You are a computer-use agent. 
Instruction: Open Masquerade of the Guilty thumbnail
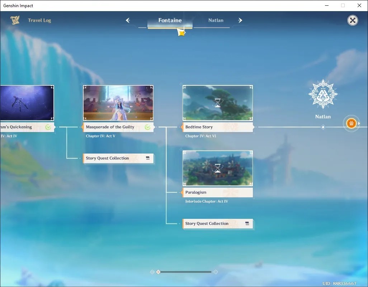point(118,103)
